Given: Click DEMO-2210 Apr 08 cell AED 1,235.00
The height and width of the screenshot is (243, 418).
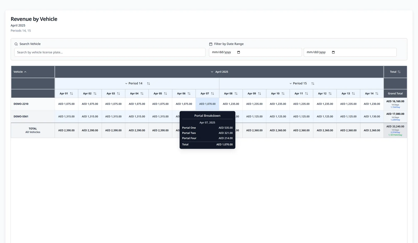Looking at the screenshot, I should pos(231,104).
